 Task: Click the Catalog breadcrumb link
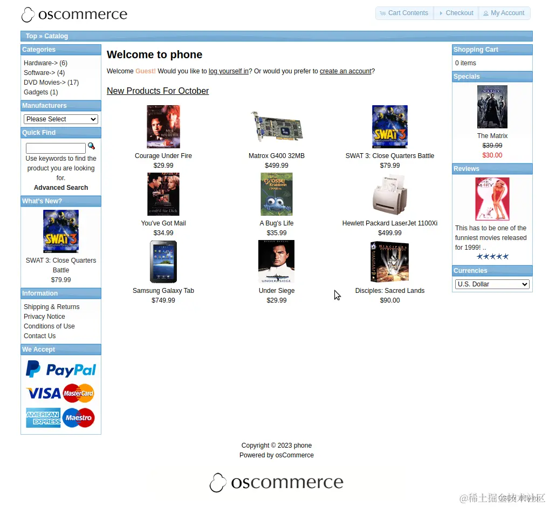[56, 36]
